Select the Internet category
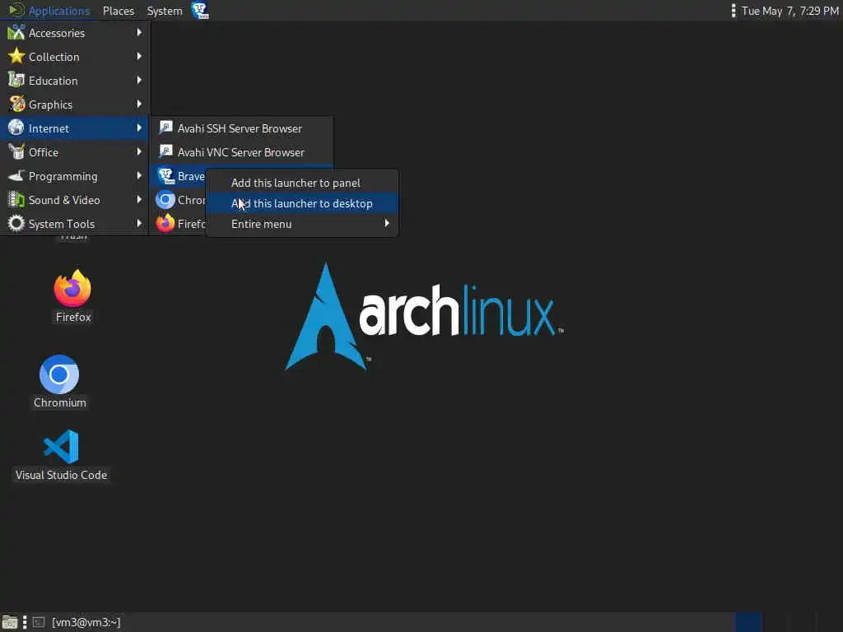The width and height of the screenshot is (843, 632). pos(74,128)
